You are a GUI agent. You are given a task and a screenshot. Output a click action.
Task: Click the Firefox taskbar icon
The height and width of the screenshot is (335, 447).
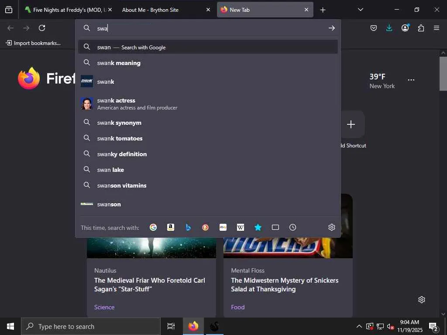[x=193, y=326]
